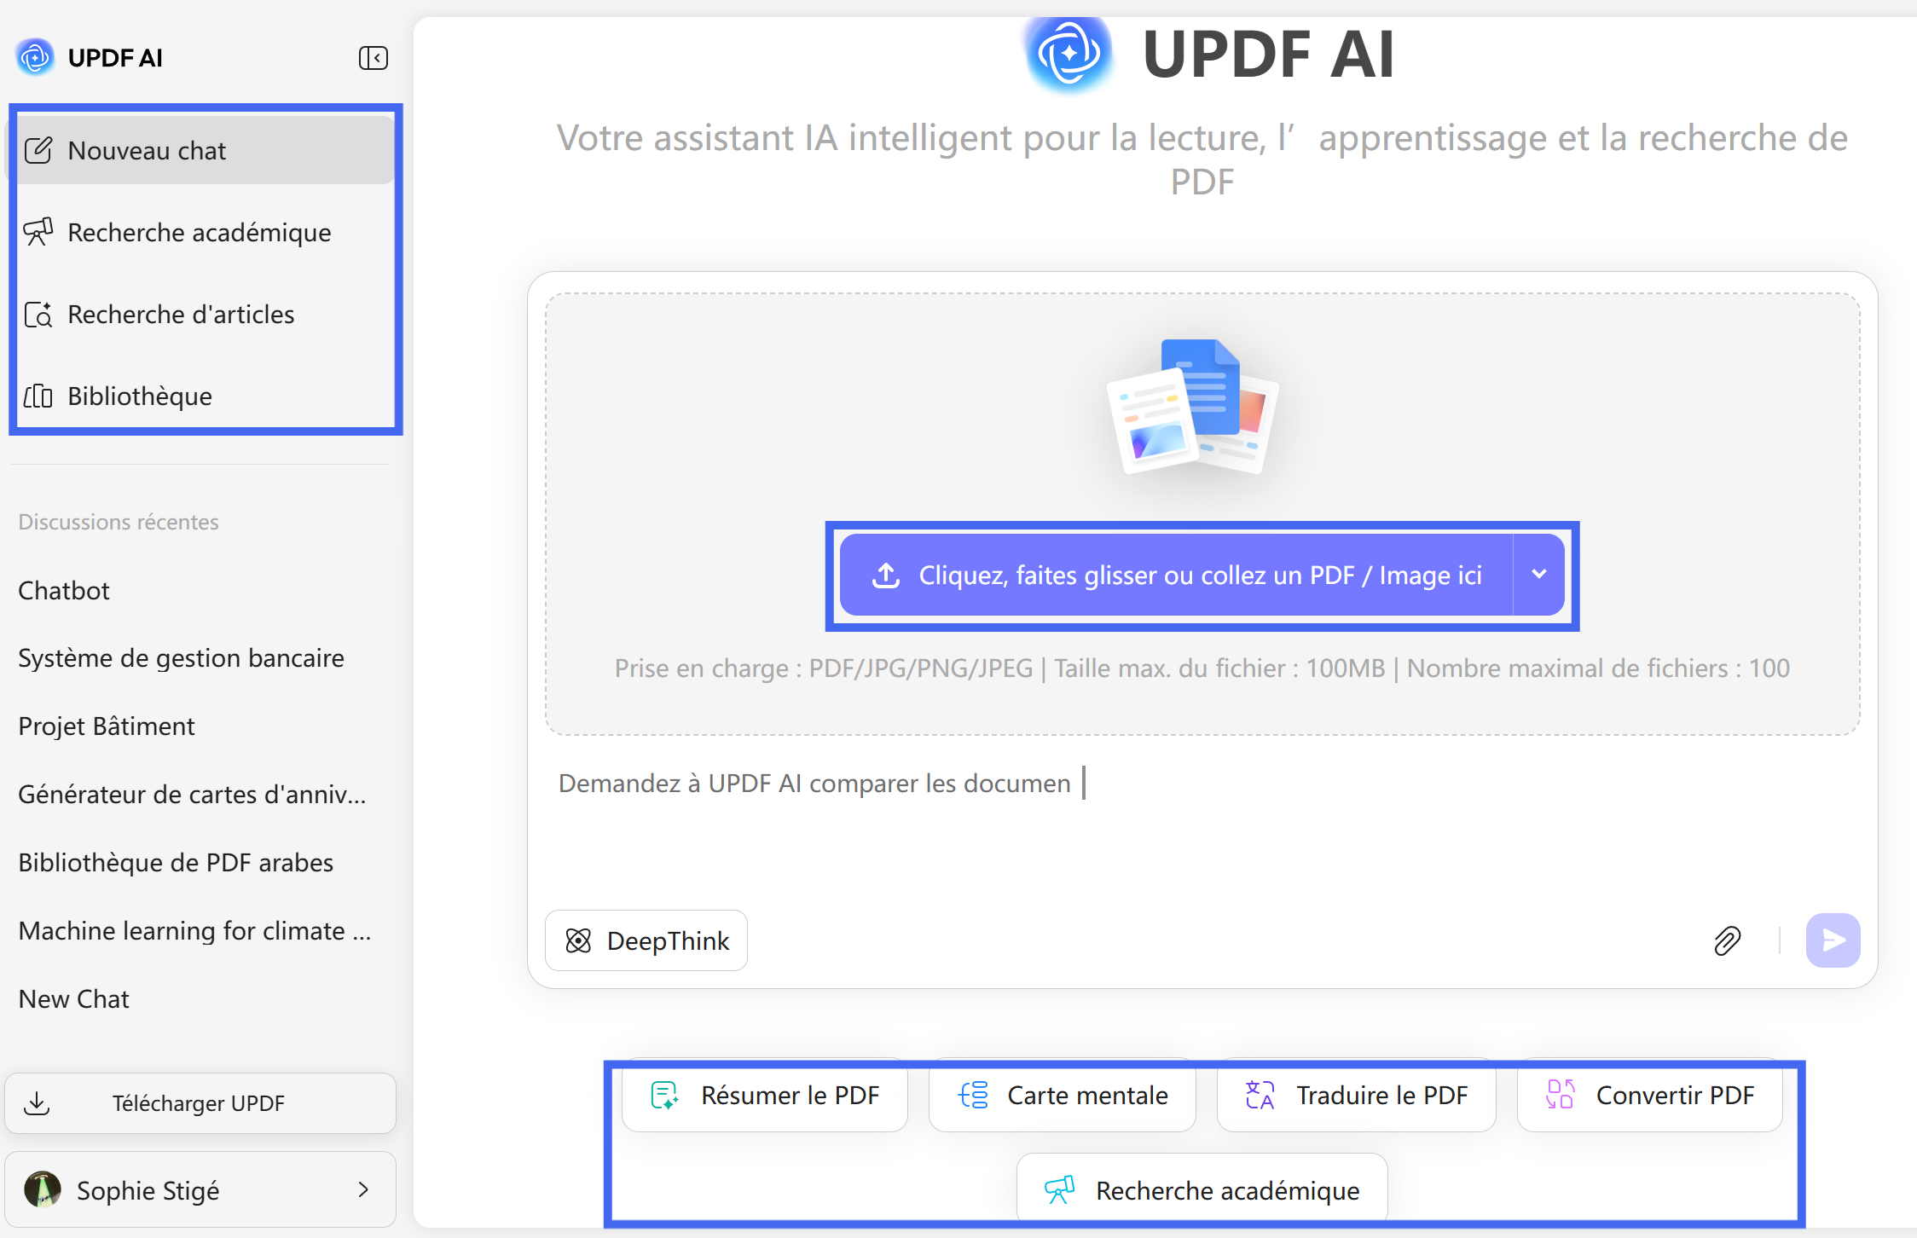
Task: Choose the Carte mentale shortcut
Action: [x=1063, y=1096]
